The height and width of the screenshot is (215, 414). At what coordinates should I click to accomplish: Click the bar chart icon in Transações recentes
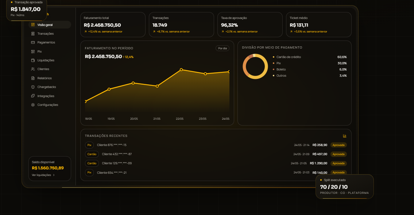click(x=345, y=136)
